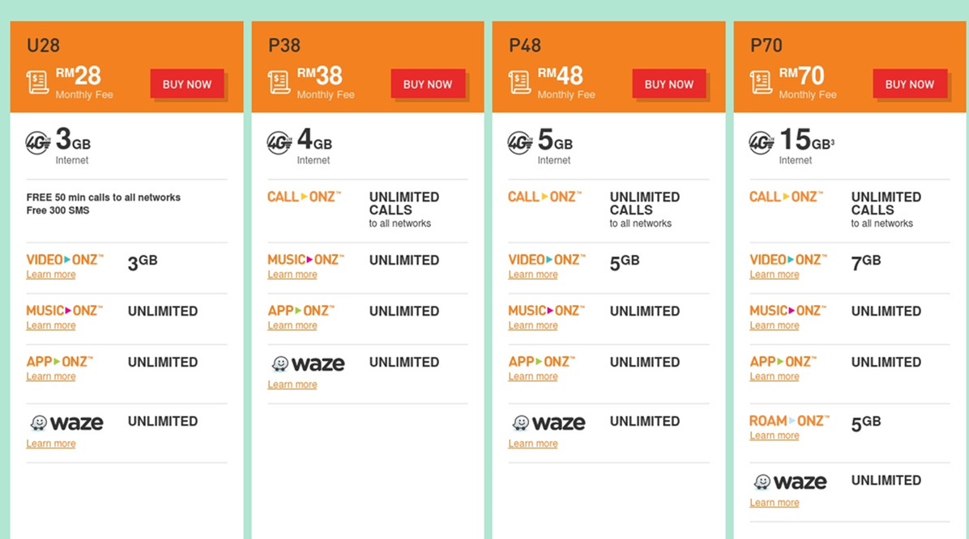The height and width of the screenshot is (539, 969).
Task: Open Learn more under MUSIC-ONZ in P48
Action: tap(532, 325)
